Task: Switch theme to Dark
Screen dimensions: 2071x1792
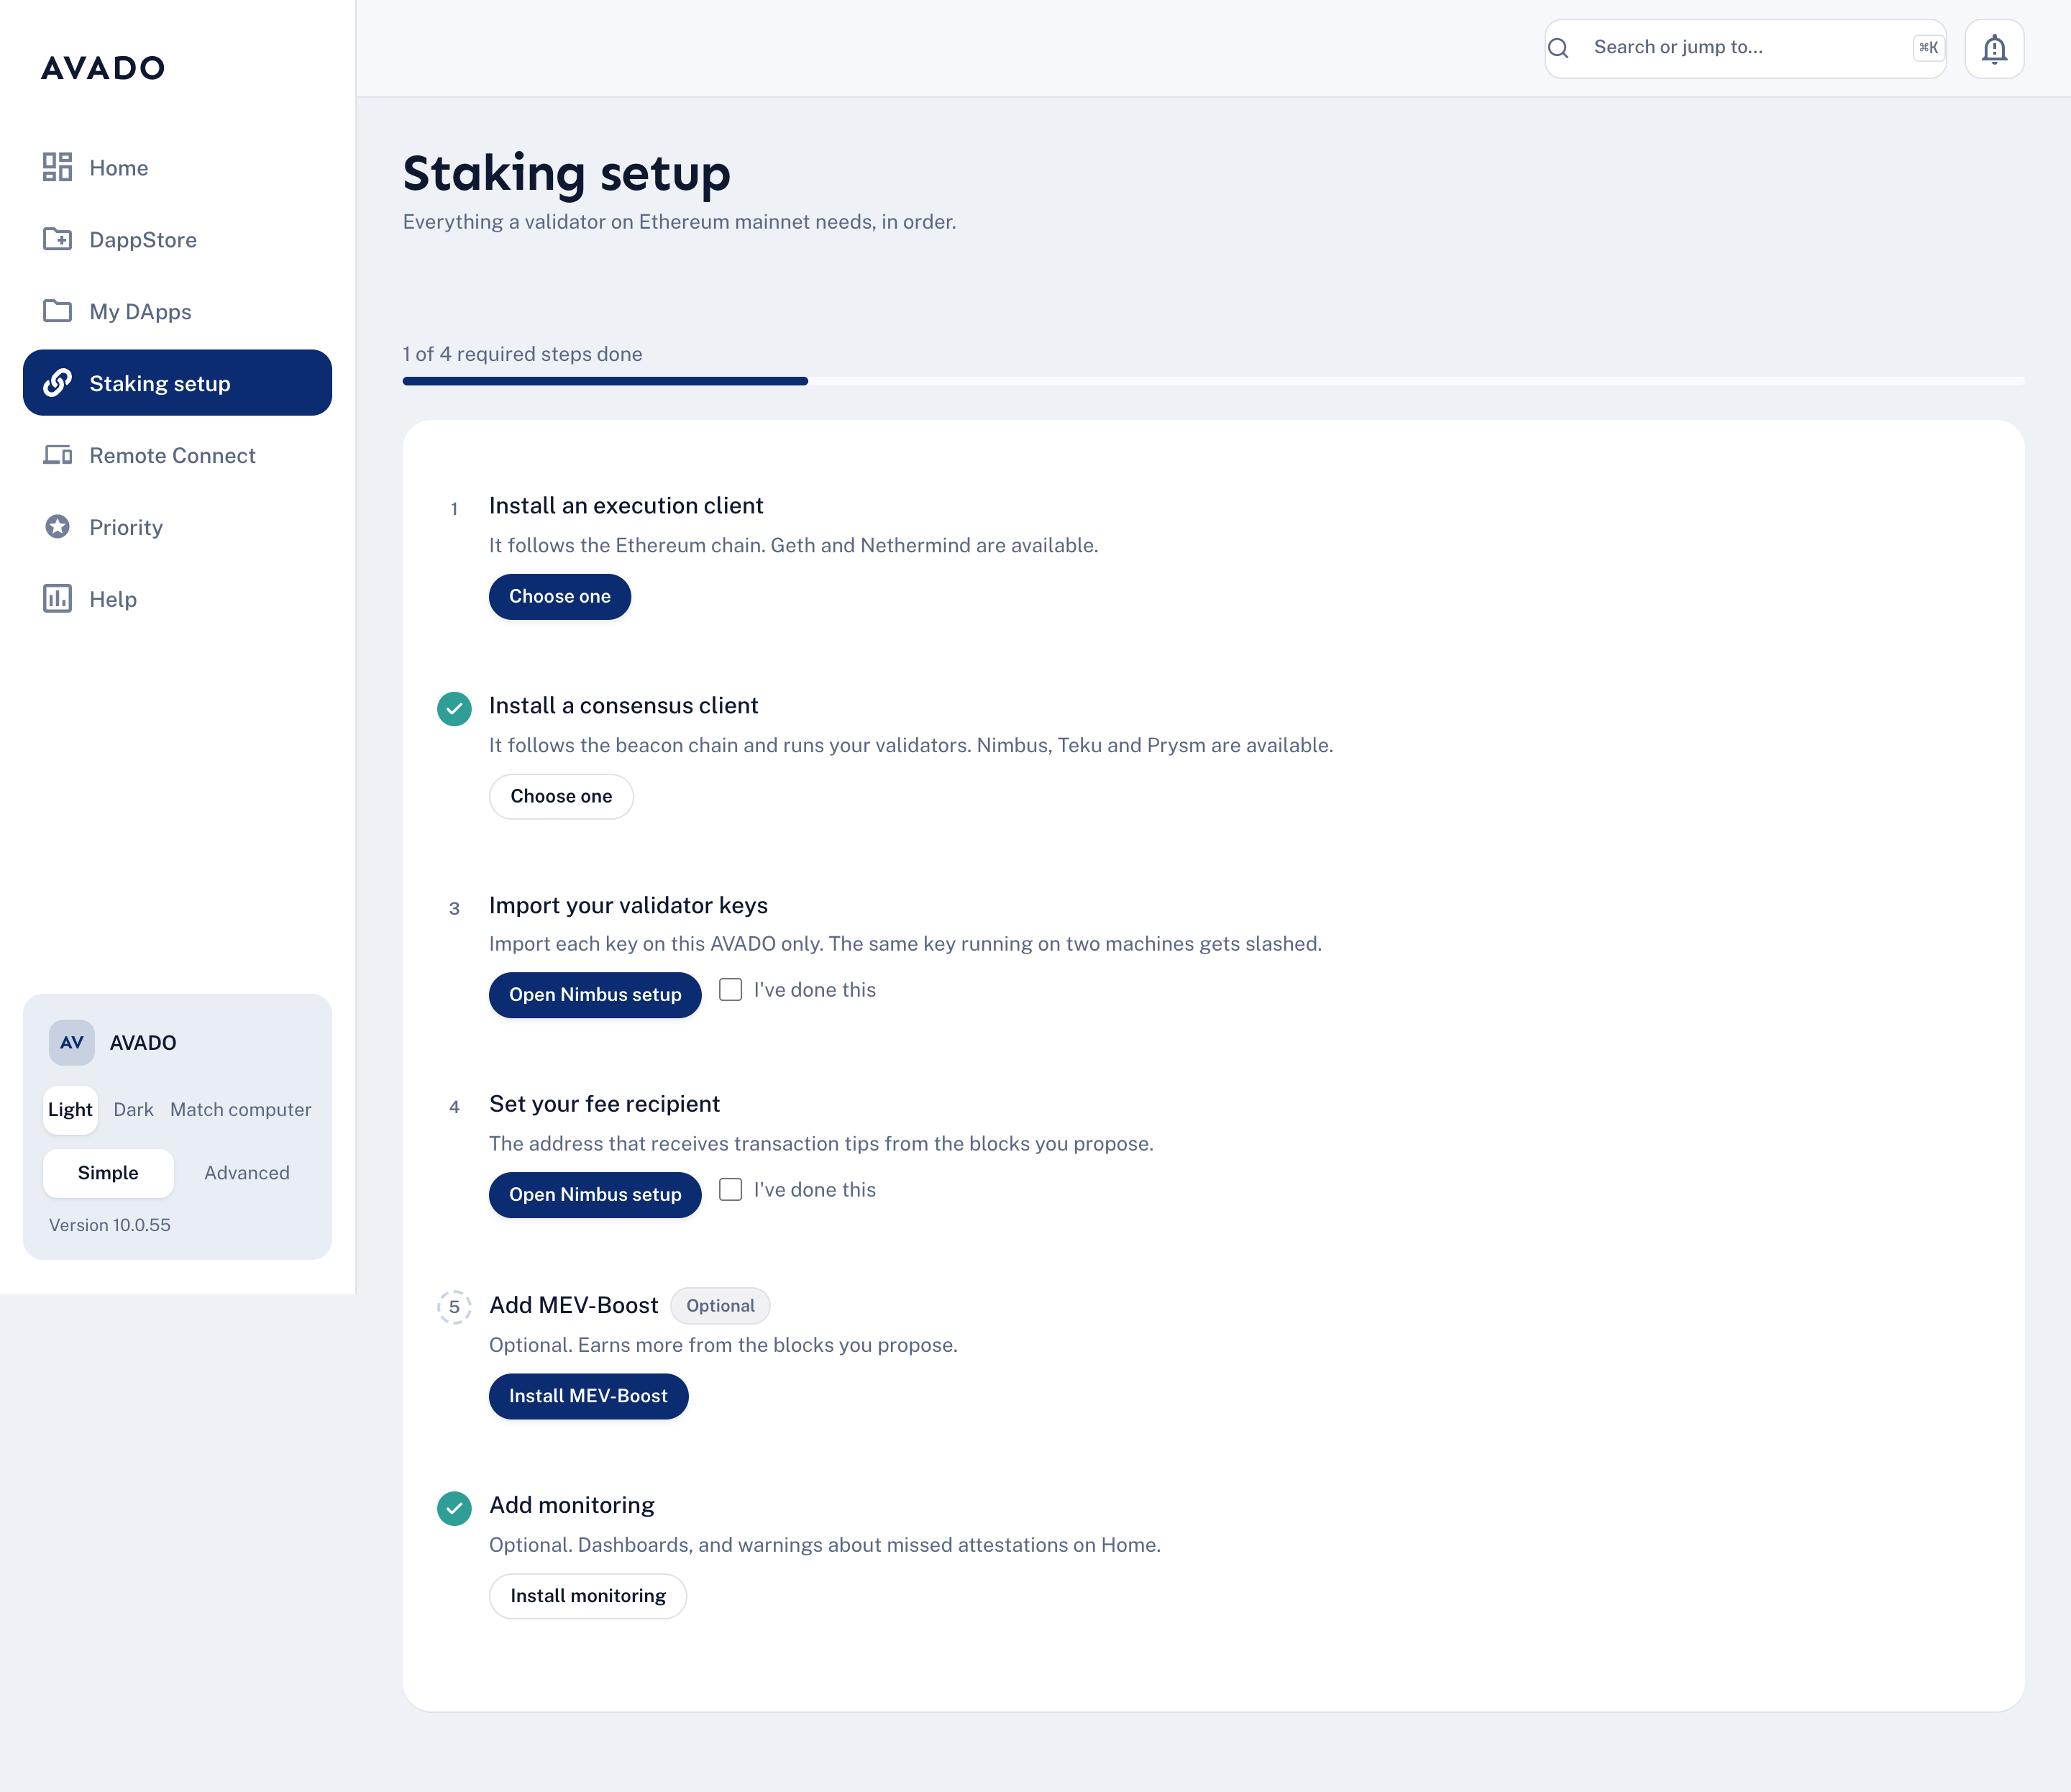Action: click(133, 1109)
